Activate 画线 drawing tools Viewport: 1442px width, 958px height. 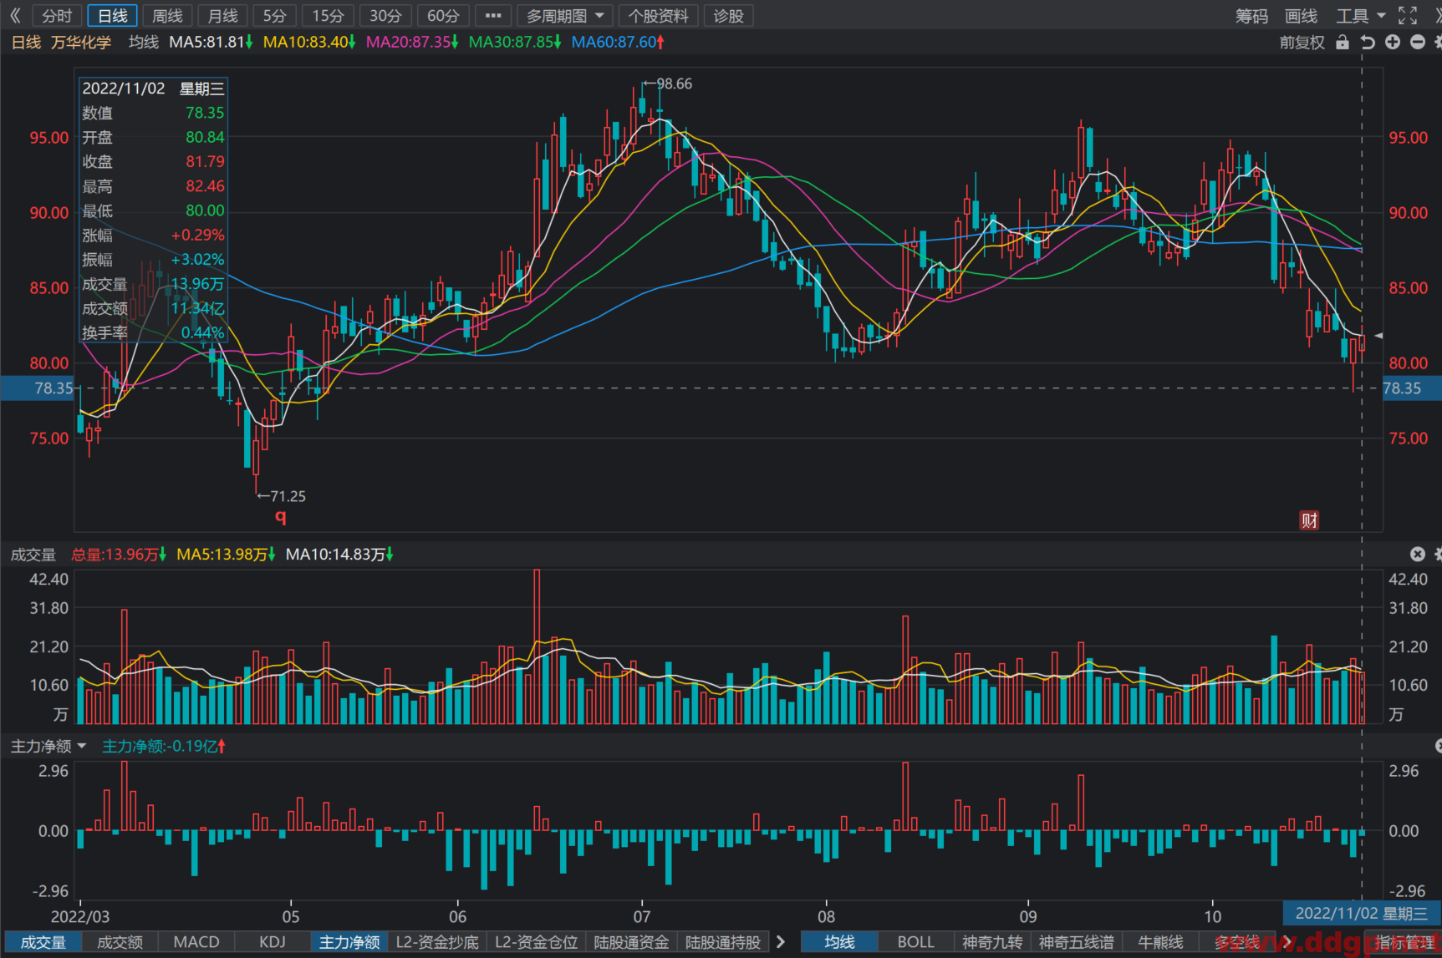[x=1301, y=16]
